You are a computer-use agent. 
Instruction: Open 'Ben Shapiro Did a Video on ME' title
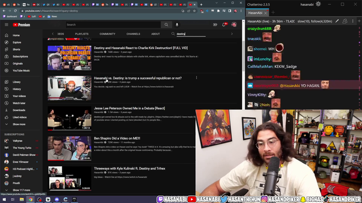(117, 138)
